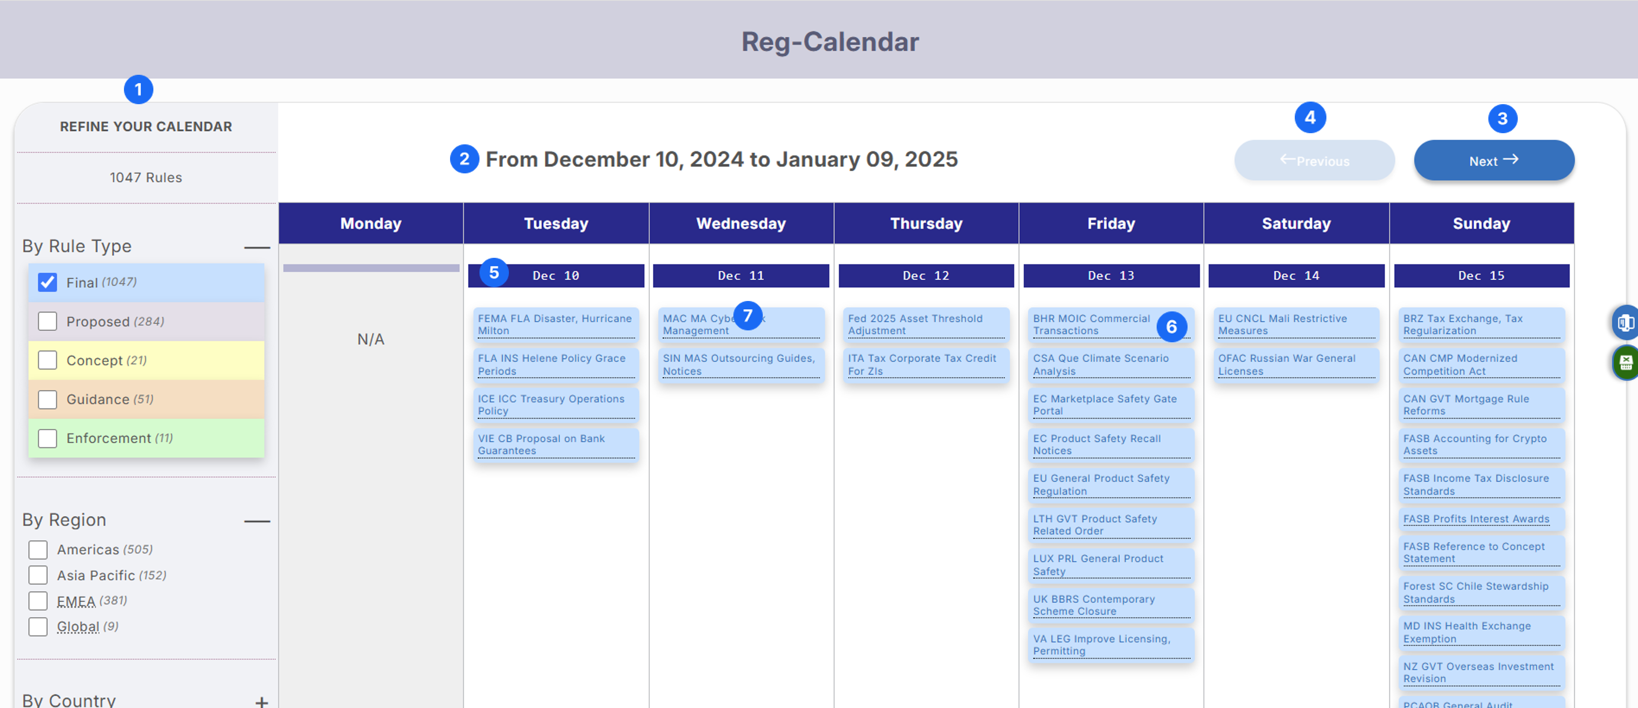1638x708 pixels.
Task: Collapse the By Region section
Action: point(257,521)
